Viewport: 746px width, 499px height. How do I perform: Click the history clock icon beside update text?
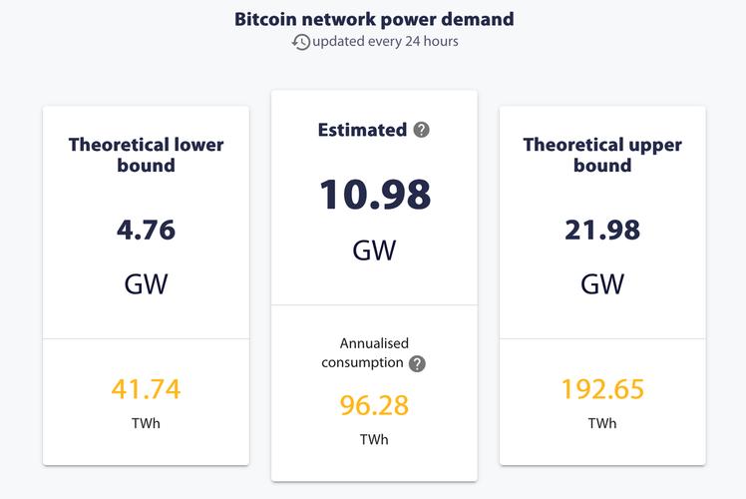(x=301, y=42)
